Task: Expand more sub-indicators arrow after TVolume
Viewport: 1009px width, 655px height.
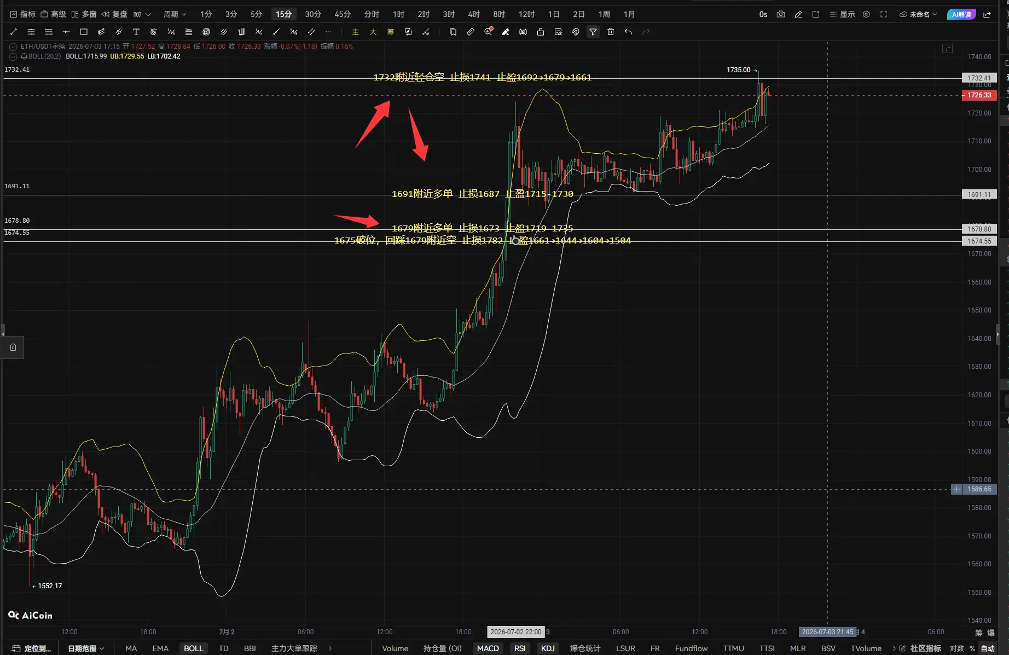Action: (x=894, y=648)
